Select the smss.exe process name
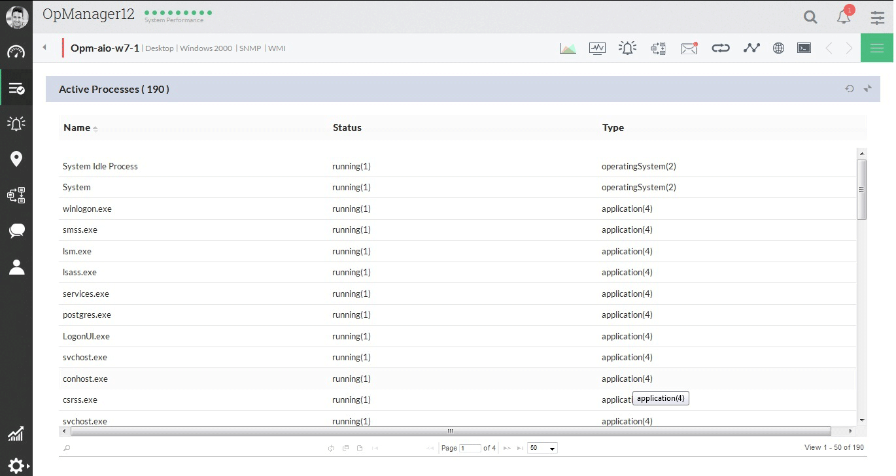The image size is (896, 476). (x=80, y=229)
